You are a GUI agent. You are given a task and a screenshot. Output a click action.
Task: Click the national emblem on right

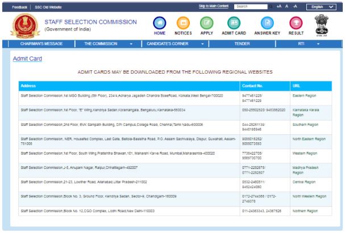pos(327,24)
